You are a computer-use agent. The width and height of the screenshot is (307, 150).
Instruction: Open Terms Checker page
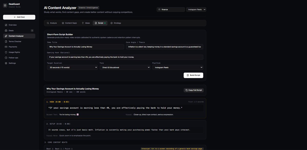[19, 41]
